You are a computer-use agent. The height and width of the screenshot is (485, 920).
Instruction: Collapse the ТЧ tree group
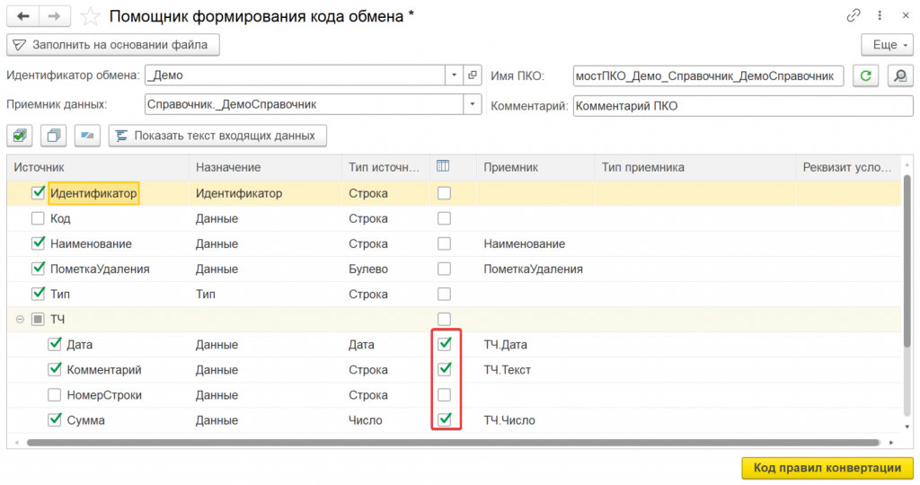coord(20,319)
